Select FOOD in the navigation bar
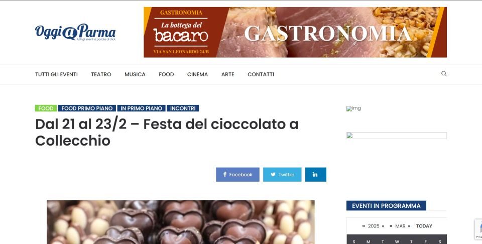 [x=166, y=74]
